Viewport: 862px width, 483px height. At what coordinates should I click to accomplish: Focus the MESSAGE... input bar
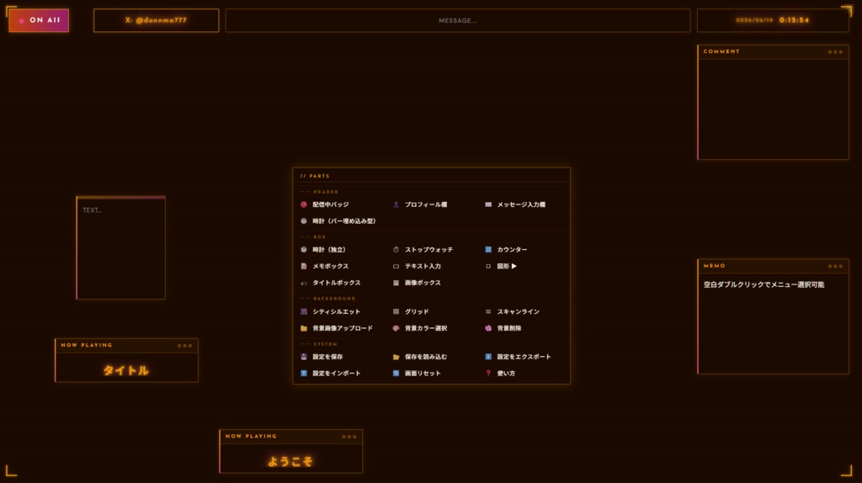458,20
